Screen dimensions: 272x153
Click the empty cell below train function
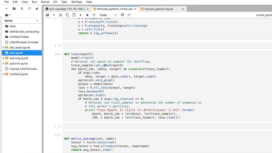(x=167, y=127)
